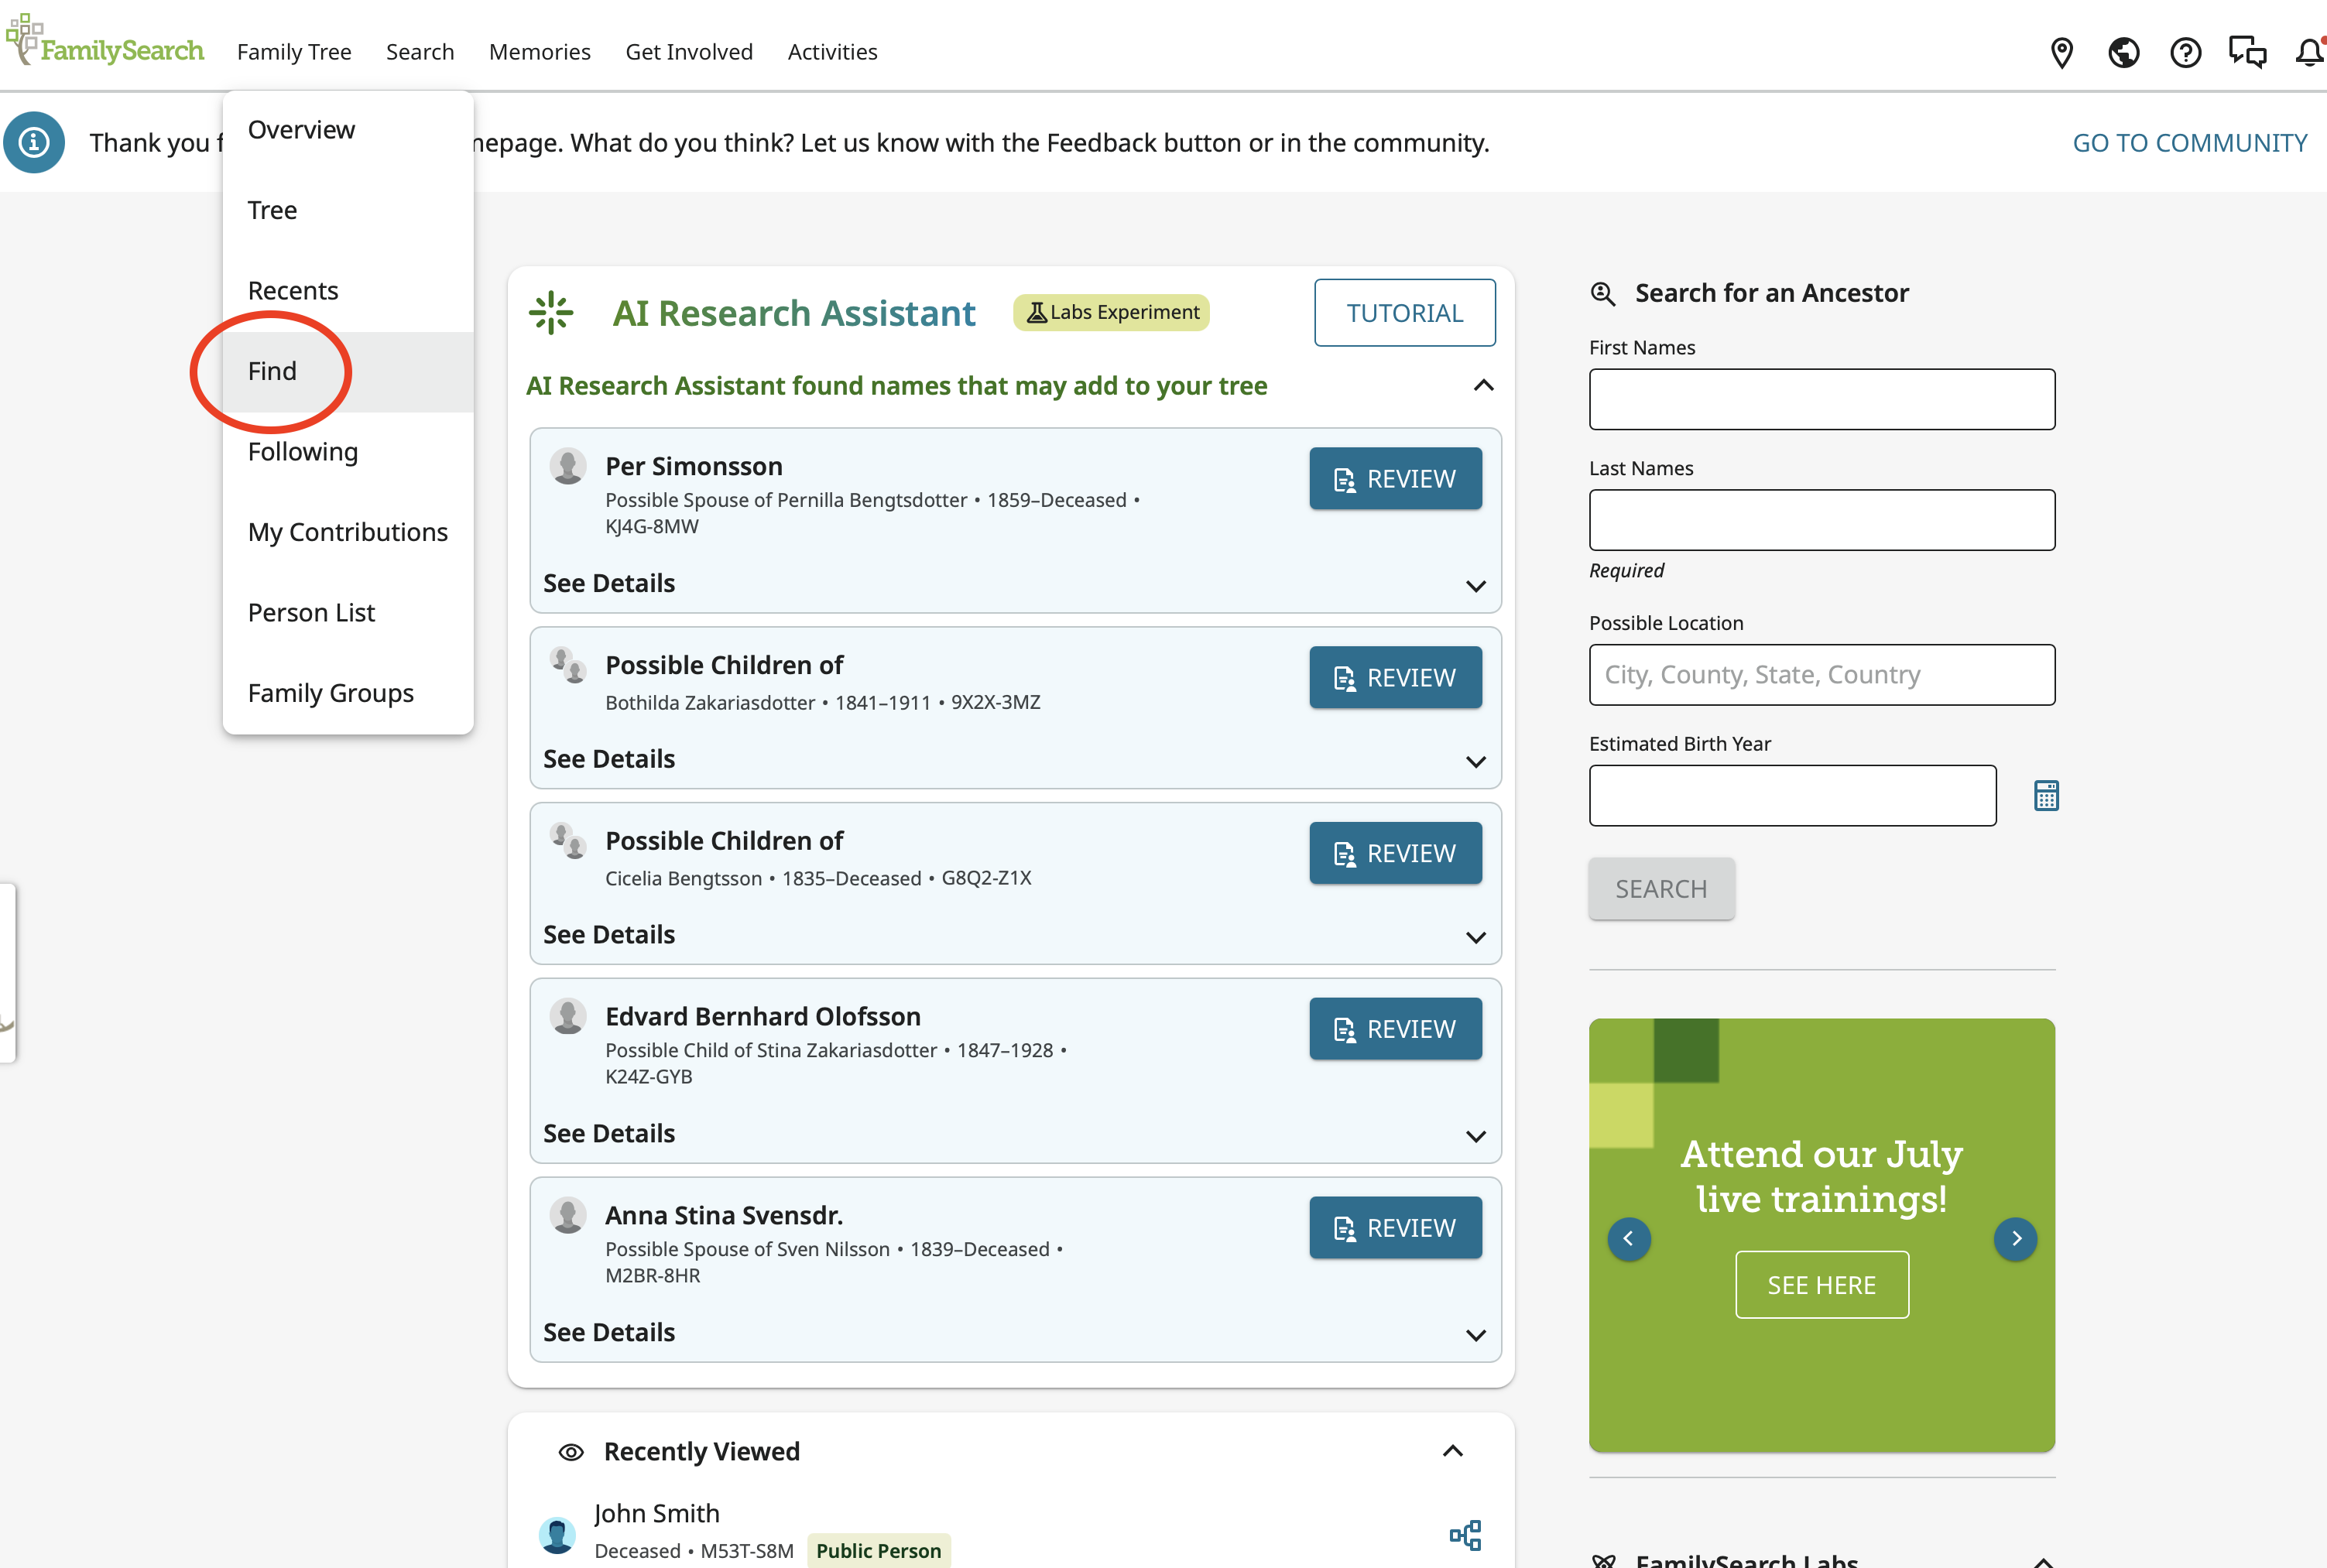This screenshot has width=2327, height=1568.
Task: Open the notifications bell icon
Action: tap(2310, 52)
